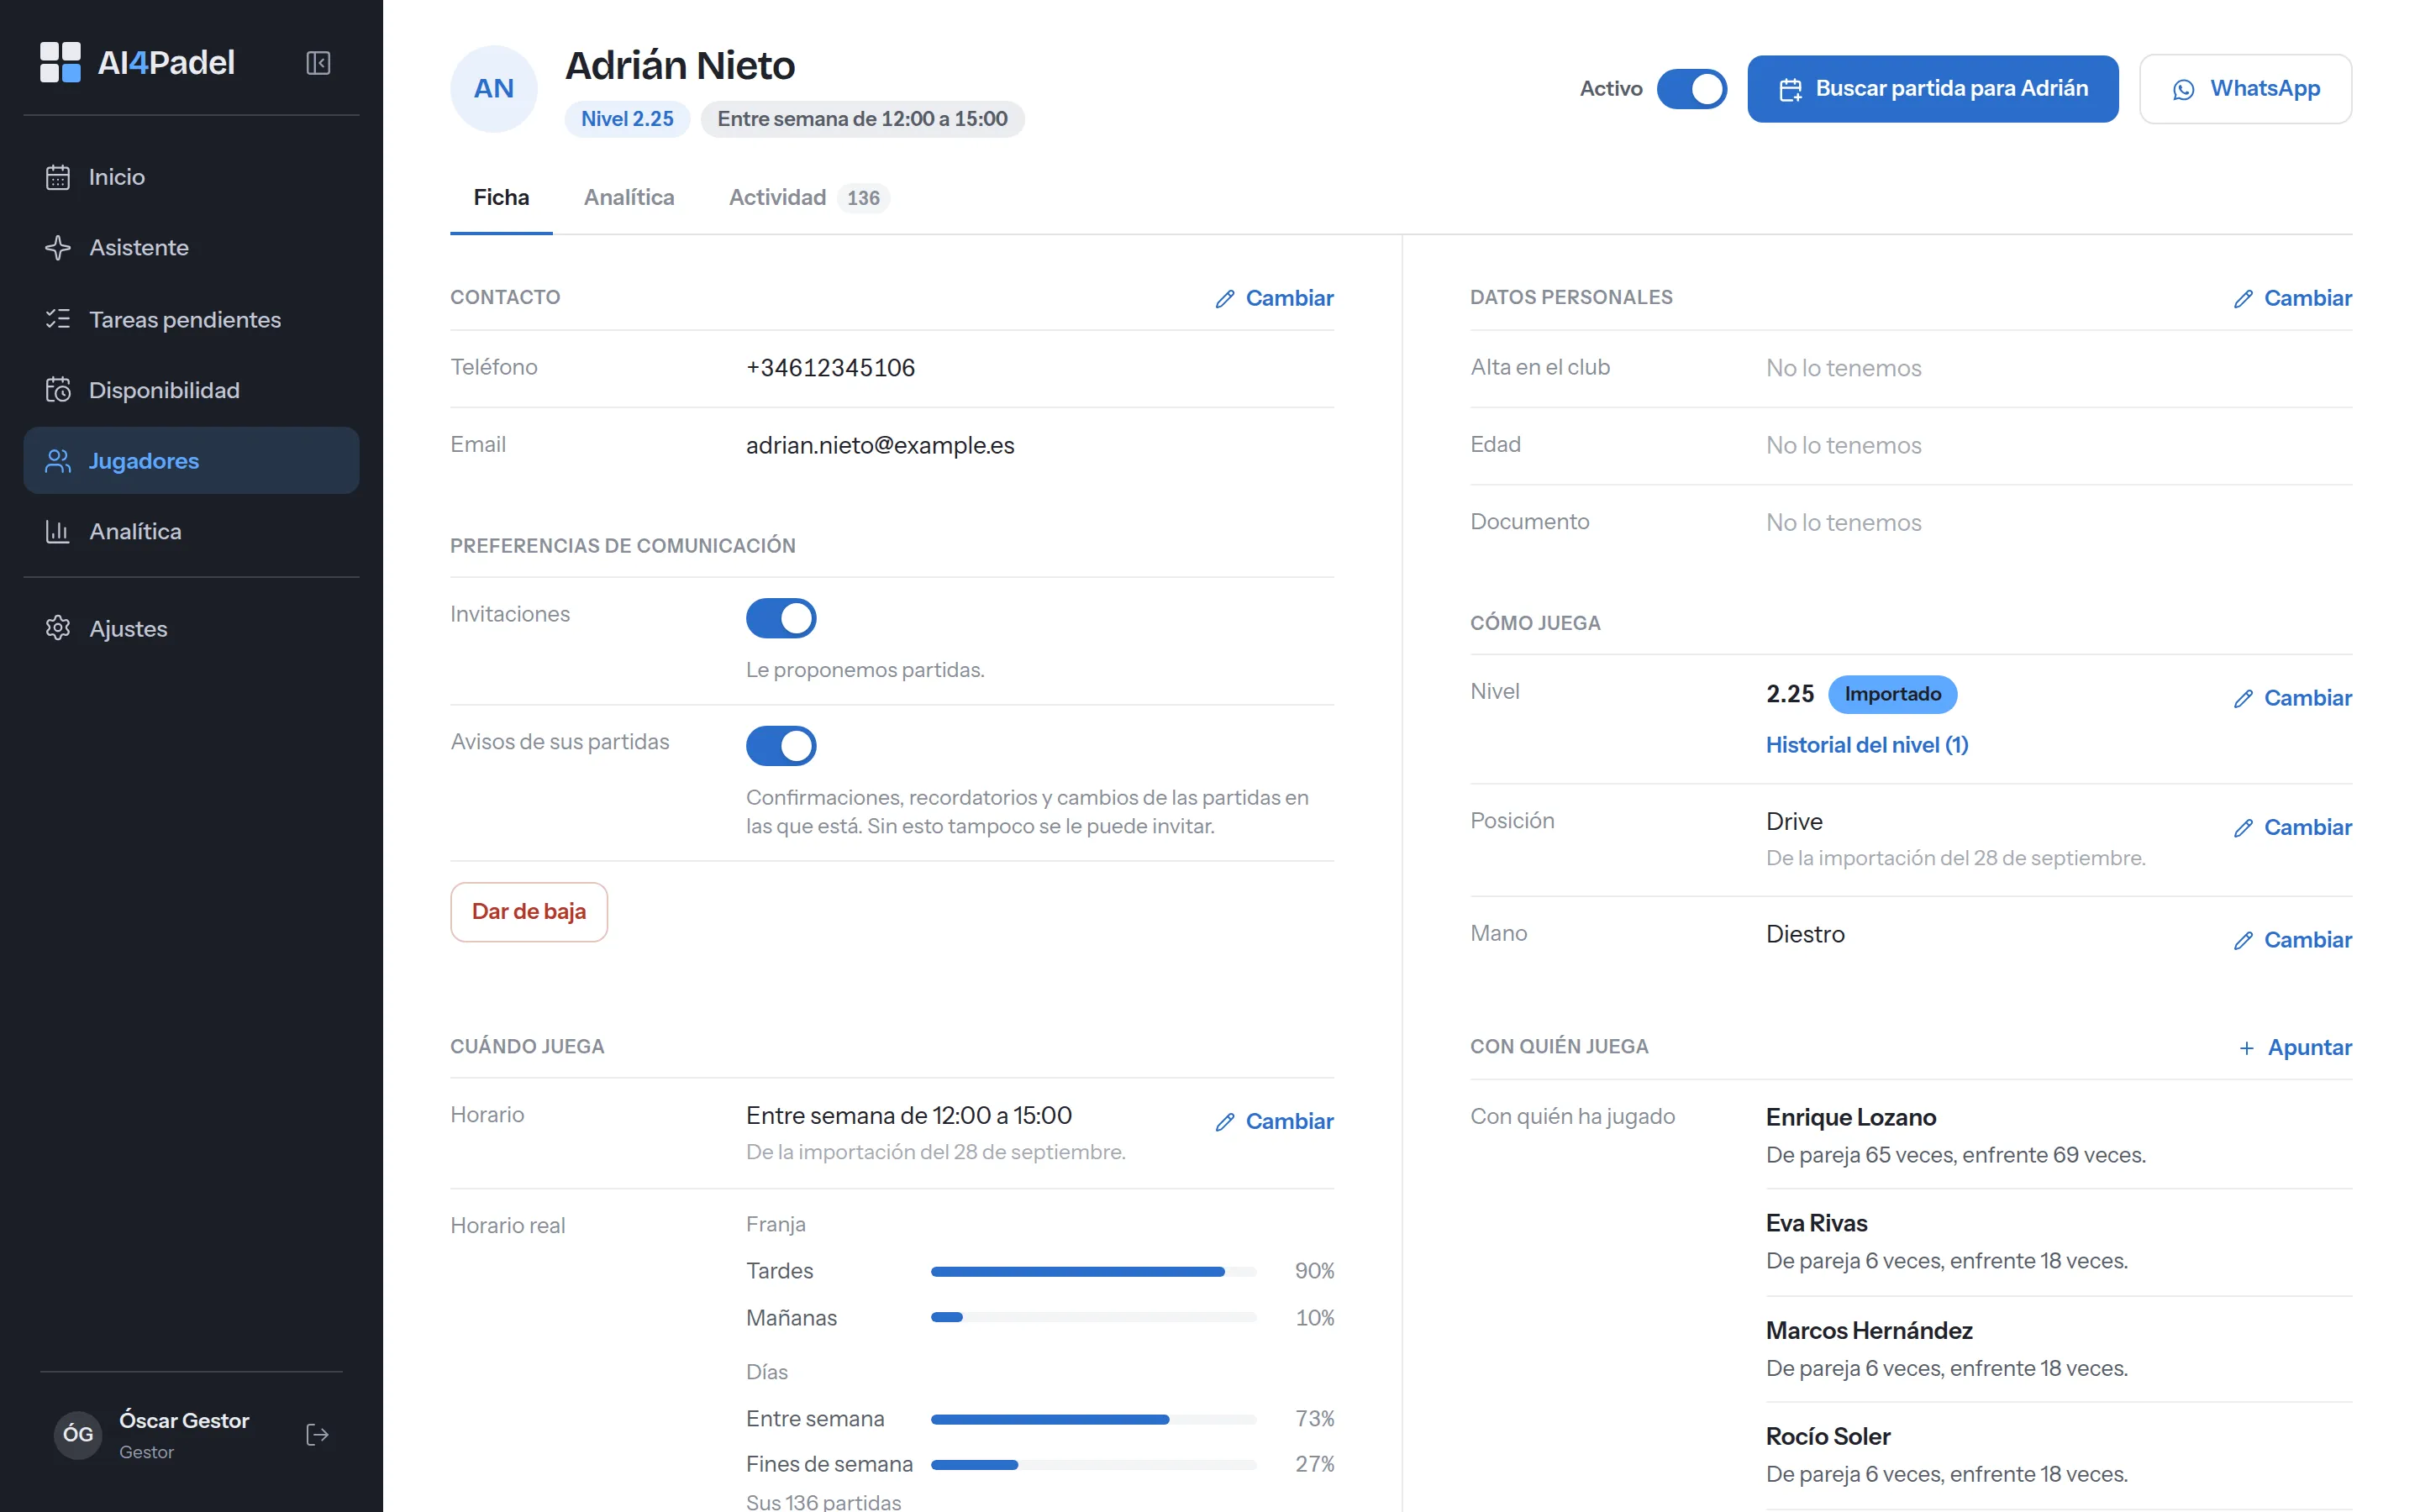
Task: Expand Historial del nivel (1)
Action: pyautogui.click(x=1867, y=745)
